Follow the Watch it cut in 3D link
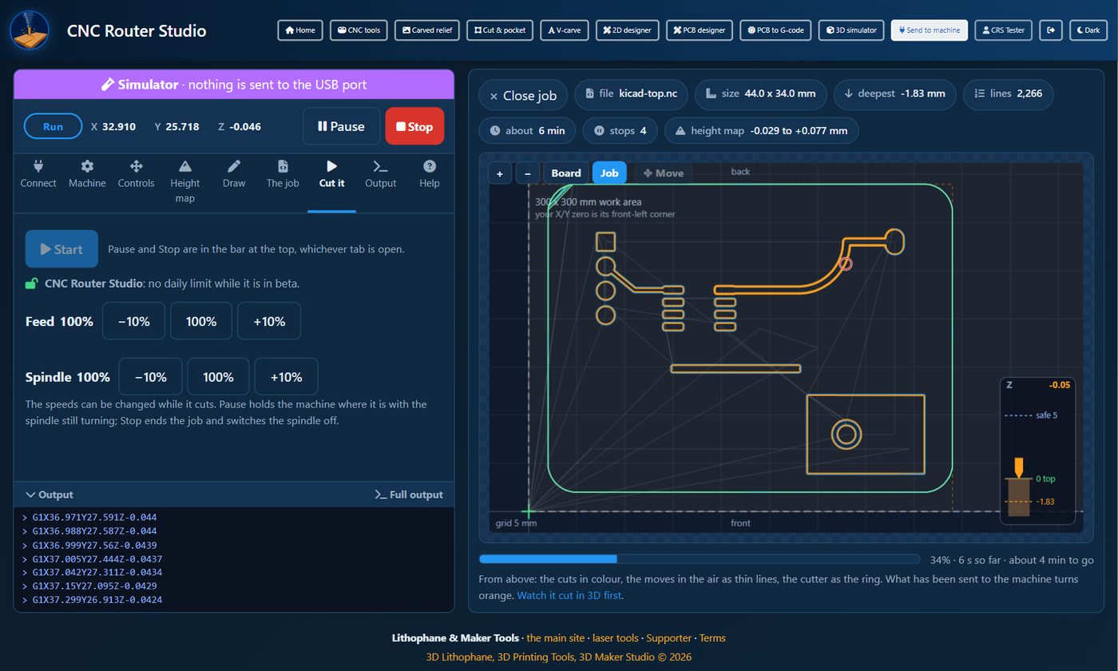This screenshot has height=671, width=1118. point(569,595)
